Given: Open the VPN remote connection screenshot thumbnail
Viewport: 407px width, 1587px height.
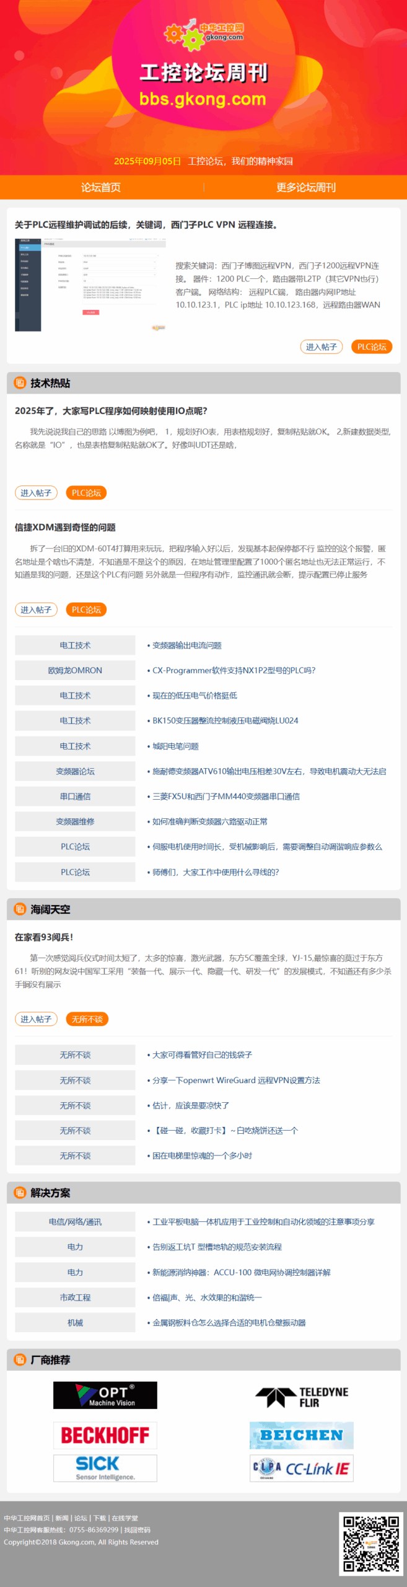Looking at the screenshot, I should tap(90, 285).
